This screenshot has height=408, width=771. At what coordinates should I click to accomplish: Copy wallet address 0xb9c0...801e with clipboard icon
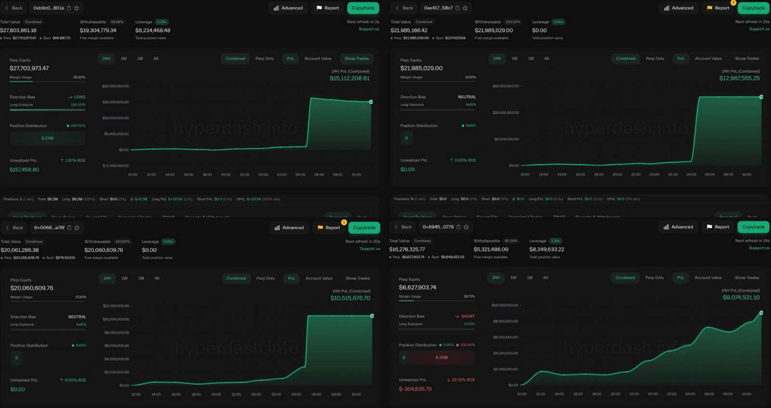click(x=69, y=8)
